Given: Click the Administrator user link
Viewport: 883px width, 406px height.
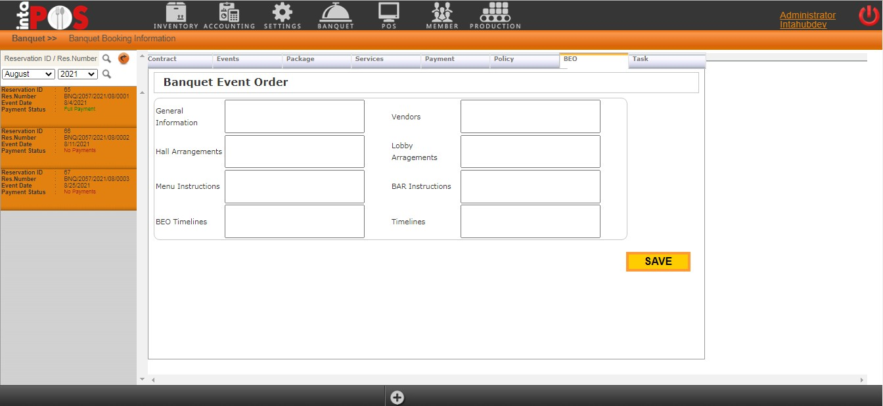Looking at the screenshot, I should click(807, 15).
